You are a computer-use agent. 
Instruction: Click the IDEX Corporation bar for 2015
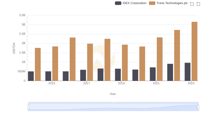tap(48, 76)
